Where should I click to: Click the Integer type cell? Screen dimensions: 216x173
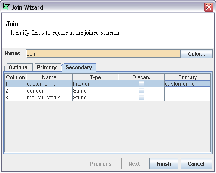[95, 84]
